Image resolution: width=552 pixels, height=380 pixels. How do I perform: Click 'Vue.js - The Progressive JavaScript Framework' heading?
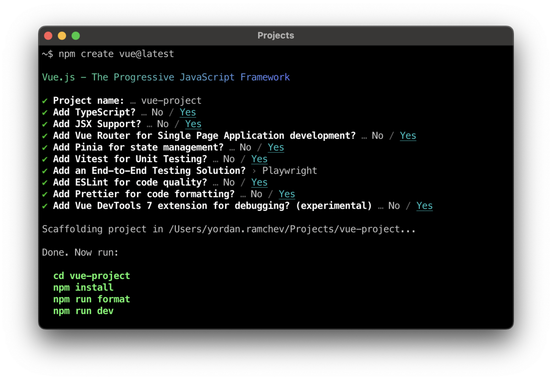166,77
